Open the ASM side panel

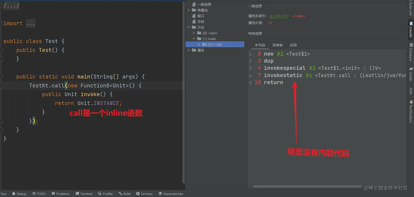point(411,91)
